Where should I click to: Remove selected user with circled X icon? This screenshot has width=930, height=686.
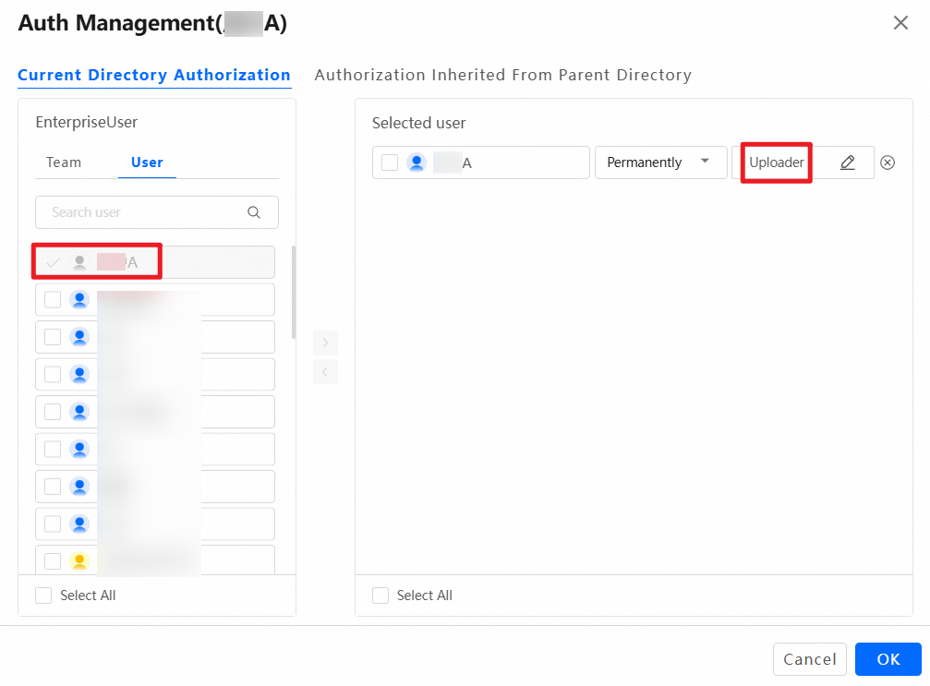tap(888, 162)
